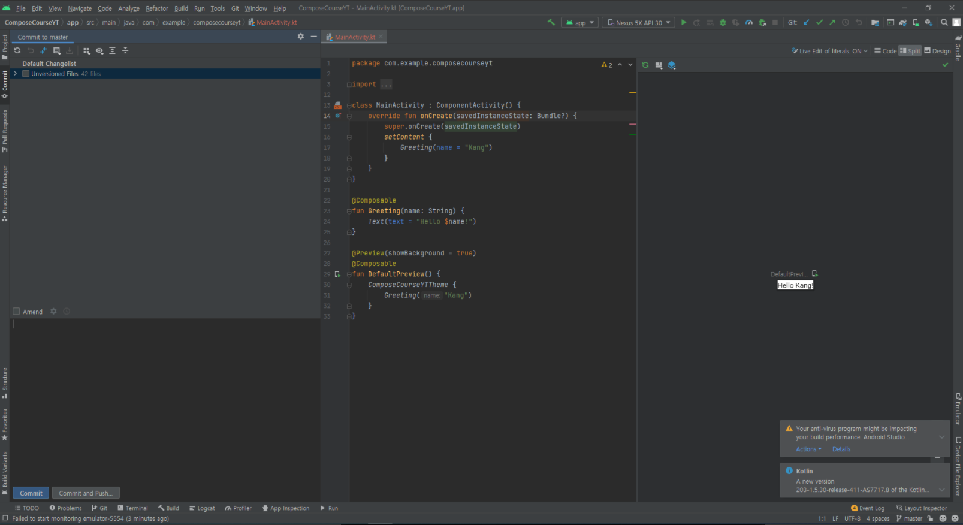Click Collapse All in Commit toolbar
This screenshot has height=525, width=963.
[125, 50]
